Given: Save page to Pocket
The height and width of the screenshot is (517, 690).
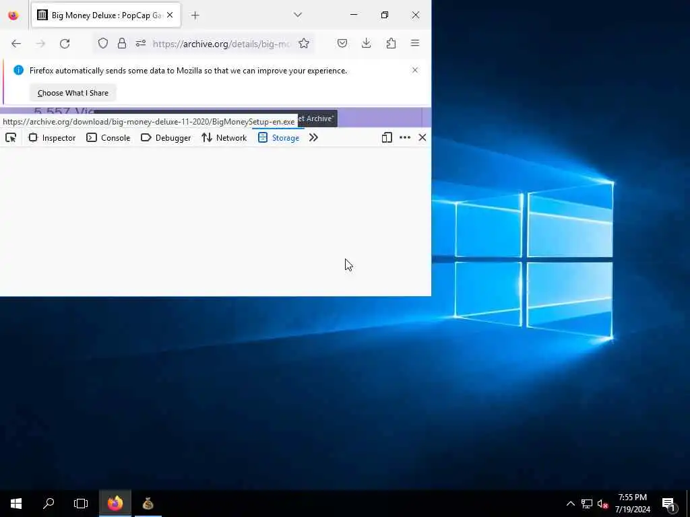Looking at the screenshot, I should pos(342,43).
